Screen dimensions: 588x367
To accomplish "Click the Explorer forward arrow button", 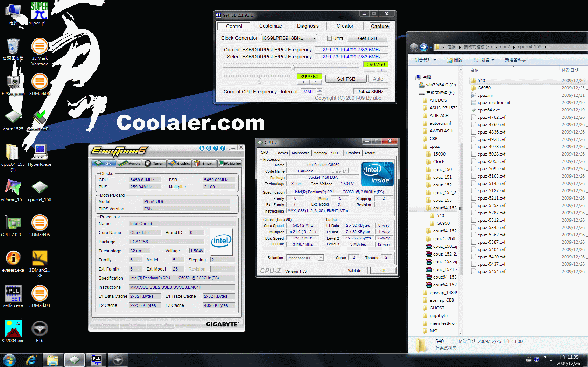I will (x=423, y=47).
